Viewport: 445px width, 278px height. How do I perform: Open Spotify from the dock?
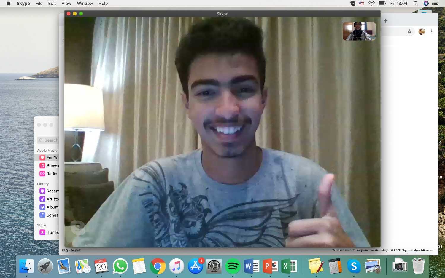(233, 266)
